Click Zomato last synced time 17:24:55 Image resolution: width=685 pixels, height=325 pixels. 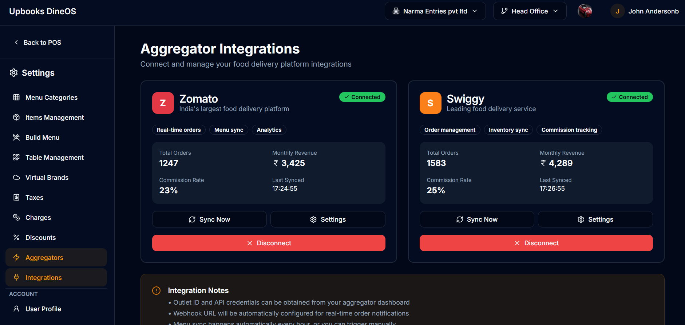click(285, 189)
